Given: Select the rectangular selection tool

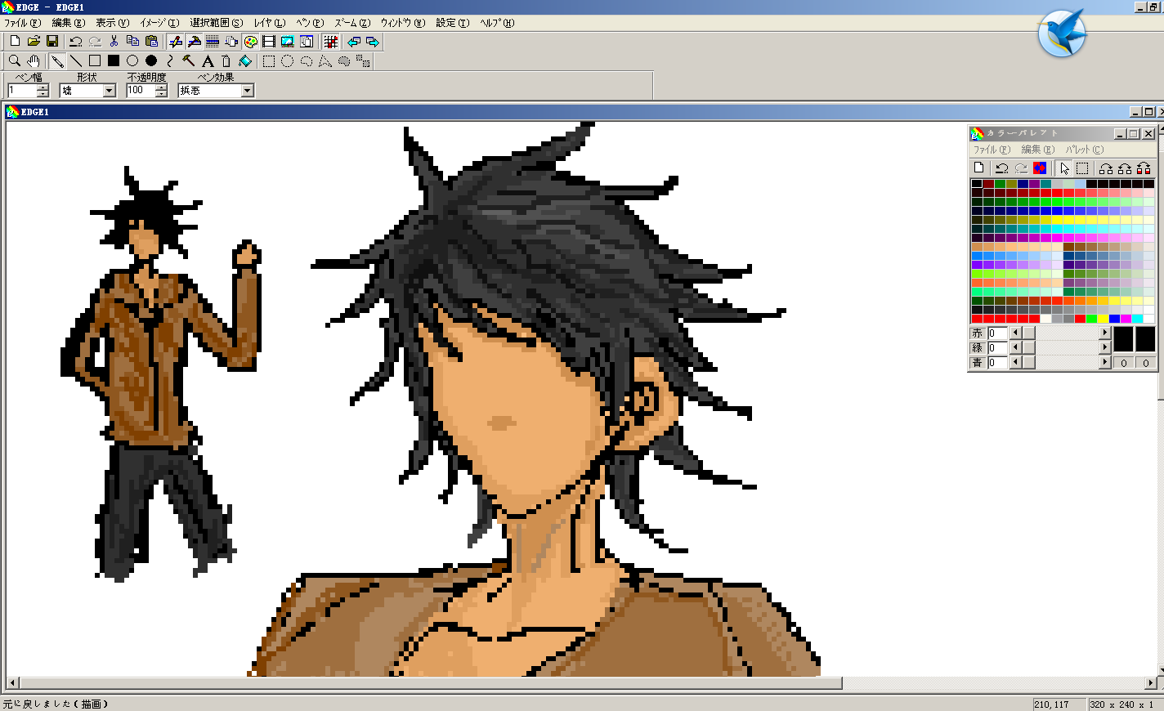Looking at the screenshot, I should click(269, 61).
